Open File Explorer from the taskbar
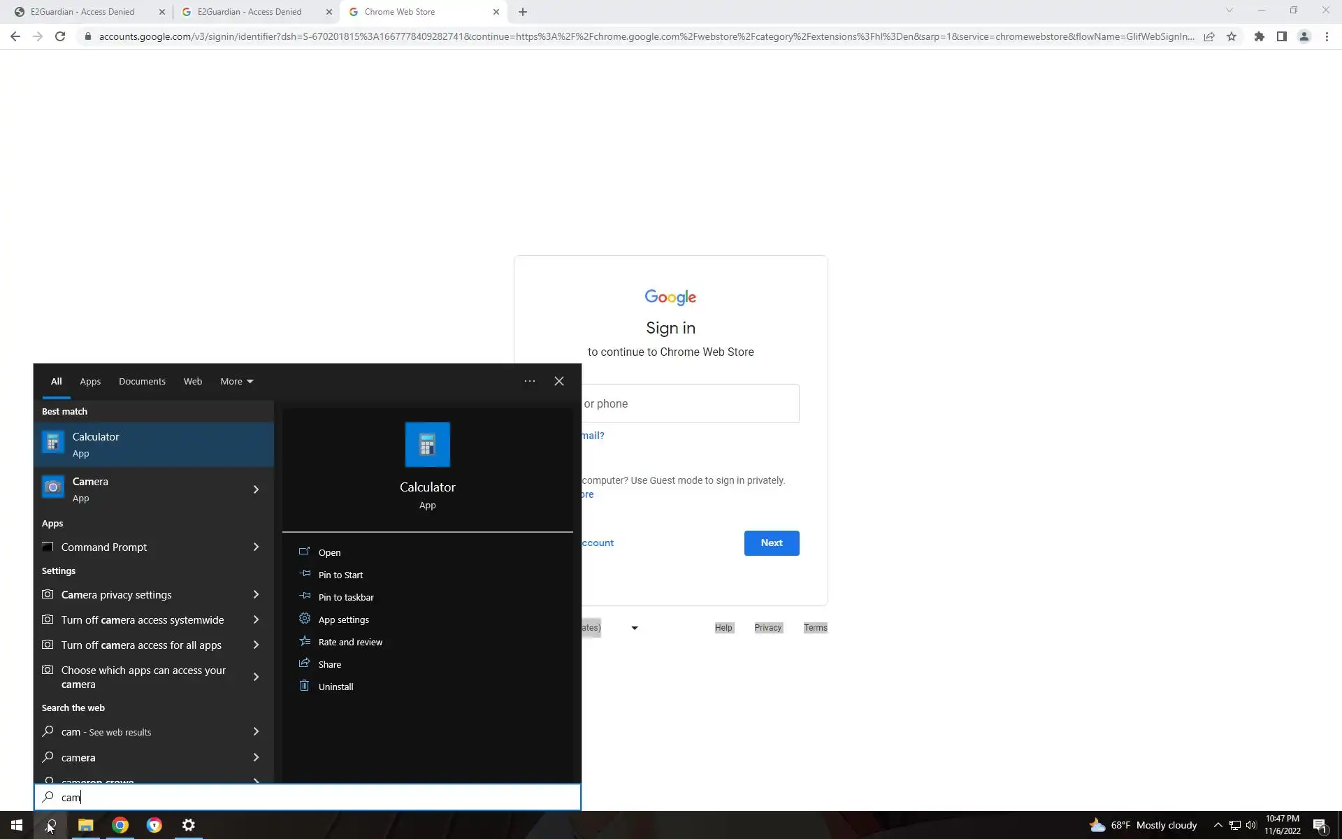1342x839 pixels. (x=85, y=825)
